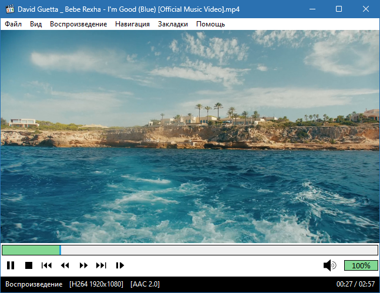Pause the video playback
The width and height of the screenshot is (380, 293).
[11, 265]
